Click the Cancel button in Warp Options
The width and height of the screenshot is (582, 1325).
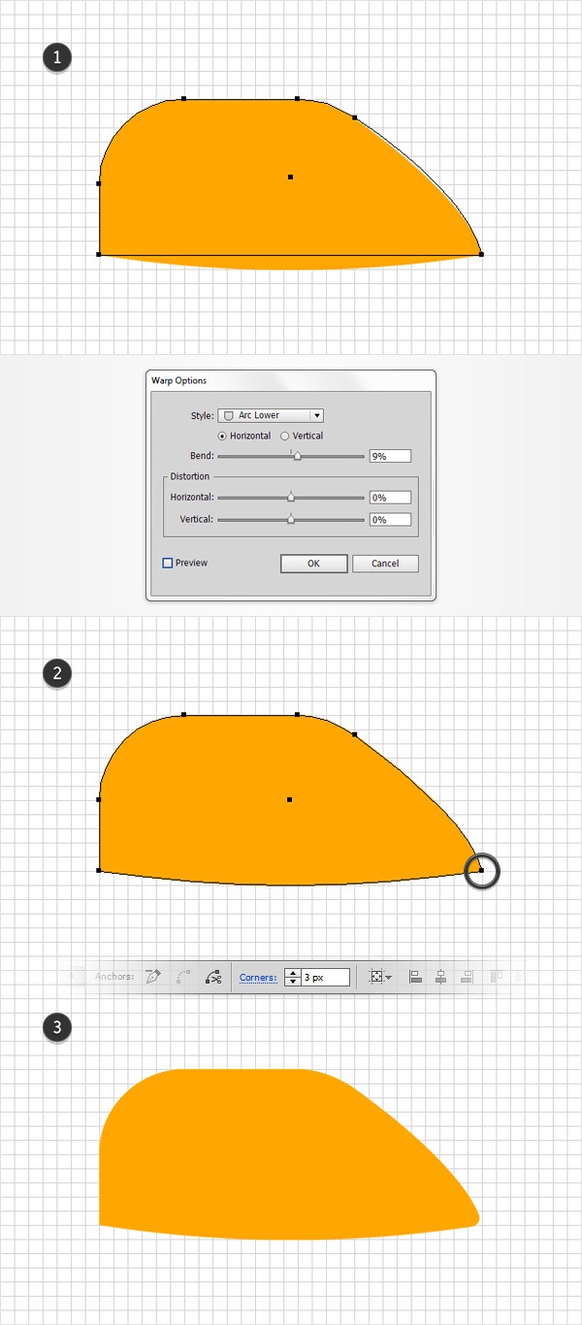tap(385, 564)
